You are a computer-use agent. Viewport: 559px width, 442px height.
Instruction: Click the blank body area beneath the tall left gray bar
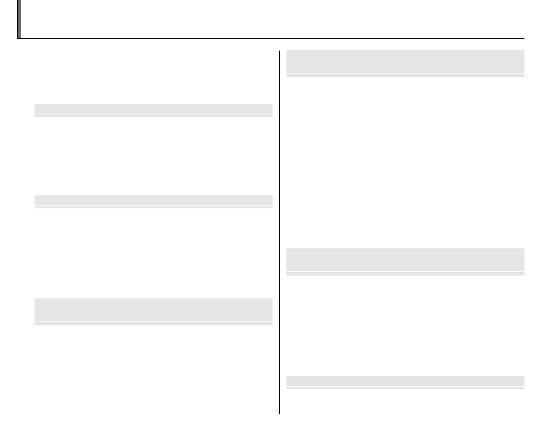pyautogui.click(x=154, y=370)
